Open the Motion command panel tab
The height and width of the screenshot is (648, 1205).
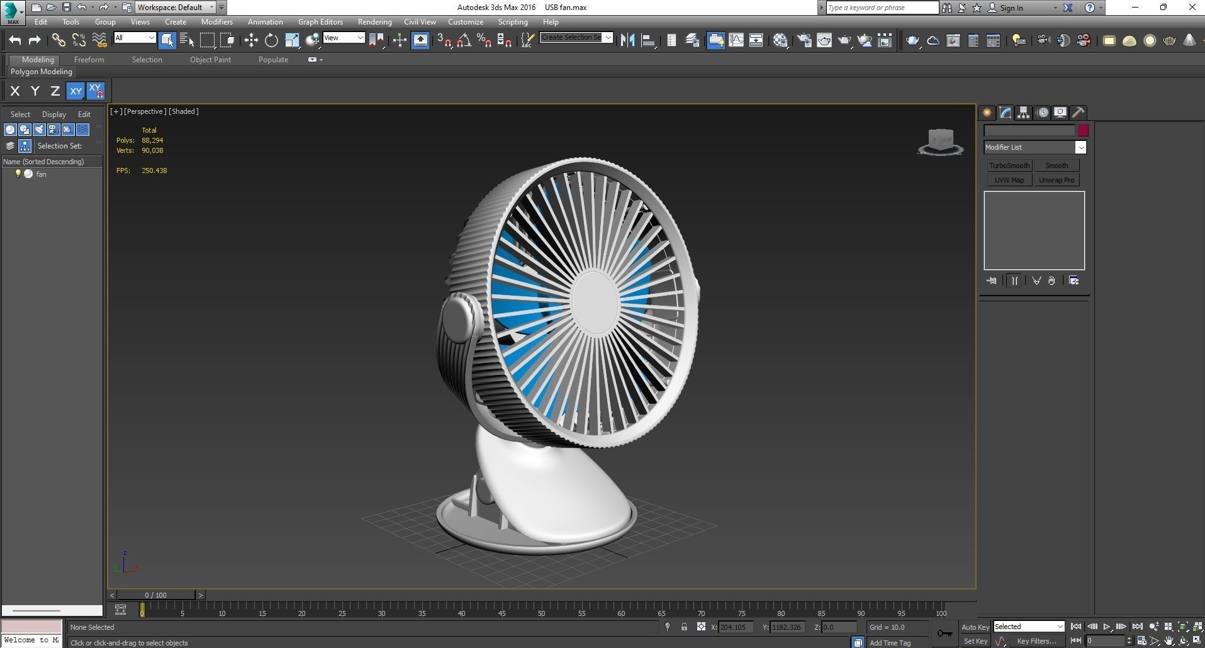[1043, 113]
